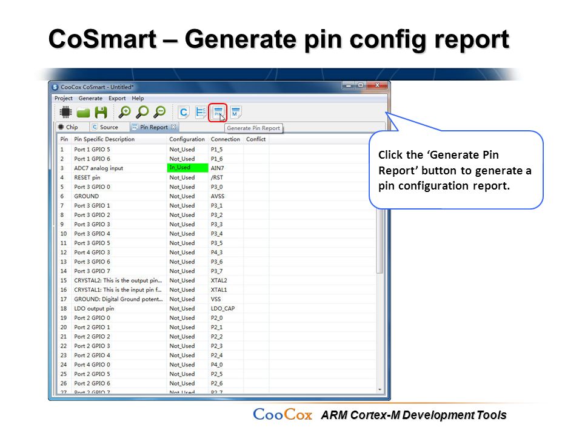Open the Generate menu

90,98
